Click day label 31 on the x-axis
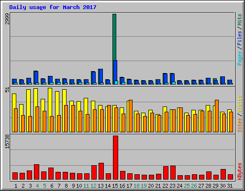Viewport: 245px width, 191px height. (230, 186)
